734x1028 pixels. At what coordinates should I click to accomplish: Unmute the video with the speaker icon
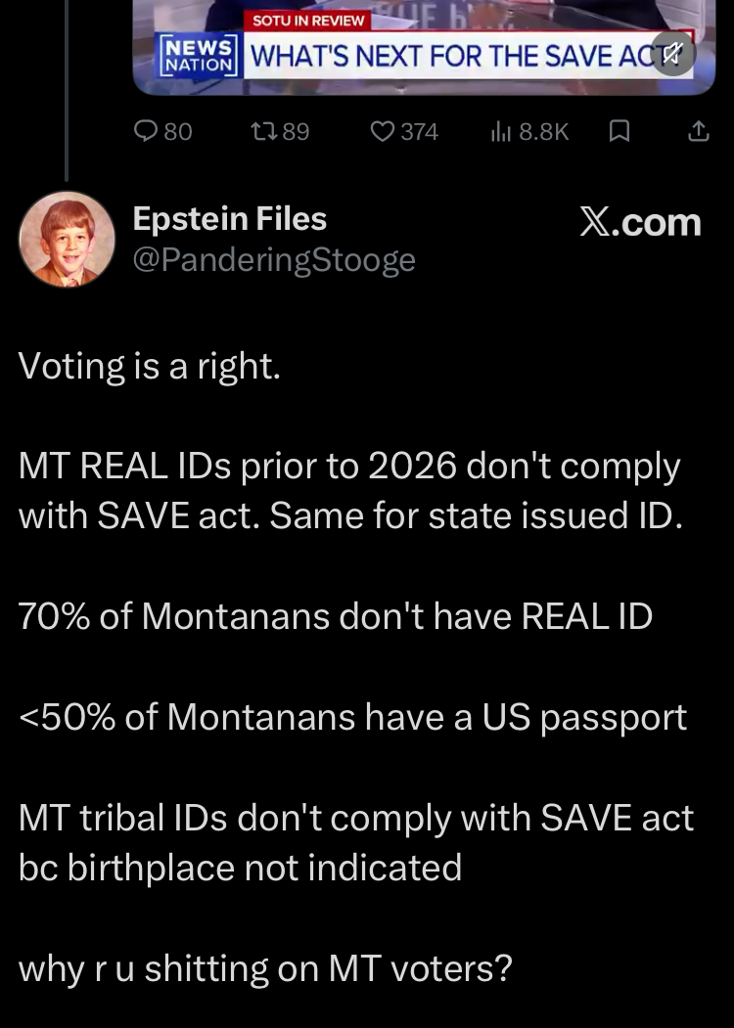(x=672, y=54)
